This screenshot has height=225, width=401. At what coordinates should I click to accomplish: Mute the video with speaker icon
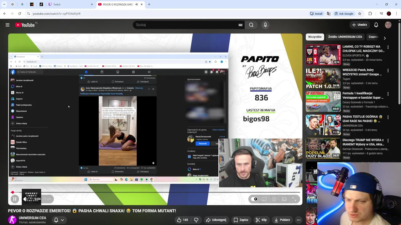click(26, 199)
